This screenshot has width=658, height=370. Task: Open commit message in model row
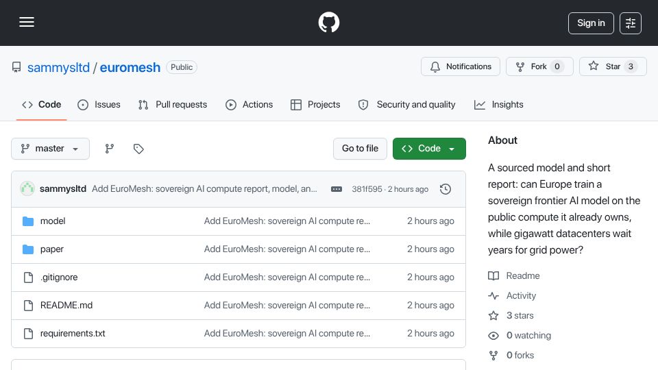pos(287,221)
